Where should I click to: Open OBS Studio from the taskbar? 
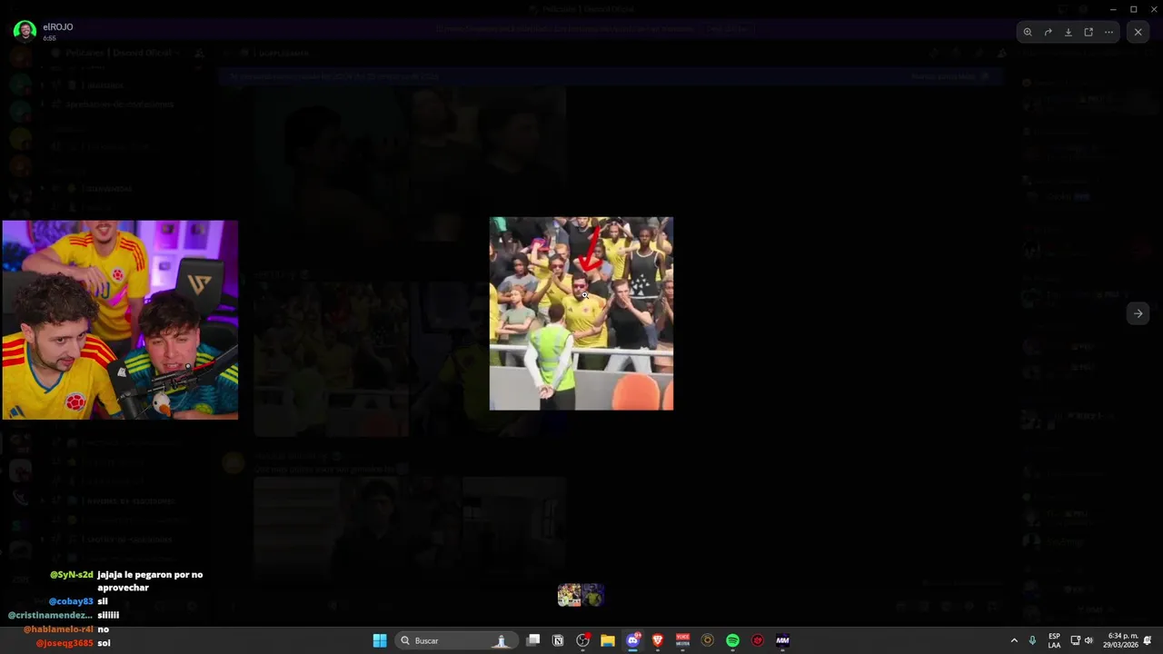tap(583, 640)
